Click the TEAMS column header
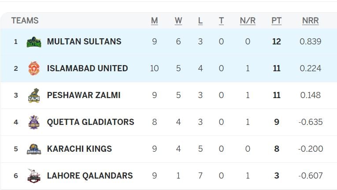 point(25,21)
